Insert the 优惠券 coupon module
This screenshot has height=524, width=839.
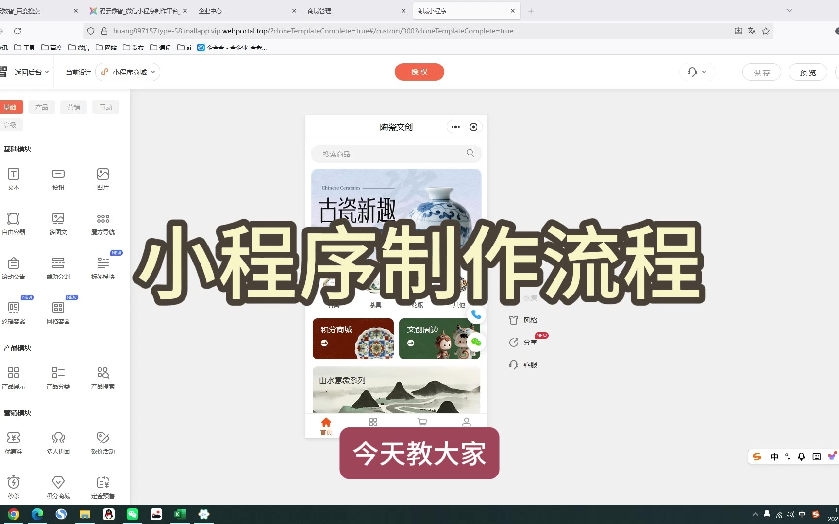[x=14, y=443]
